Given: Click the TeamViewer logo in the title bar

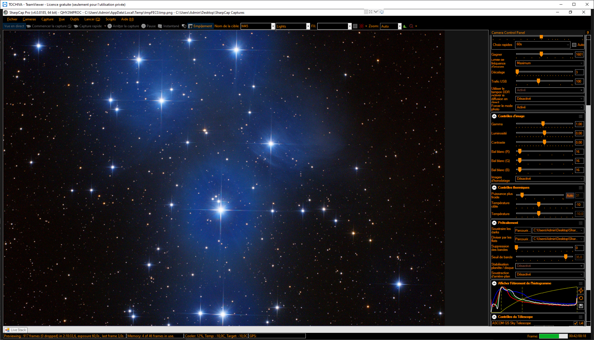Looking at the screenshot, I should coord(5,4).
